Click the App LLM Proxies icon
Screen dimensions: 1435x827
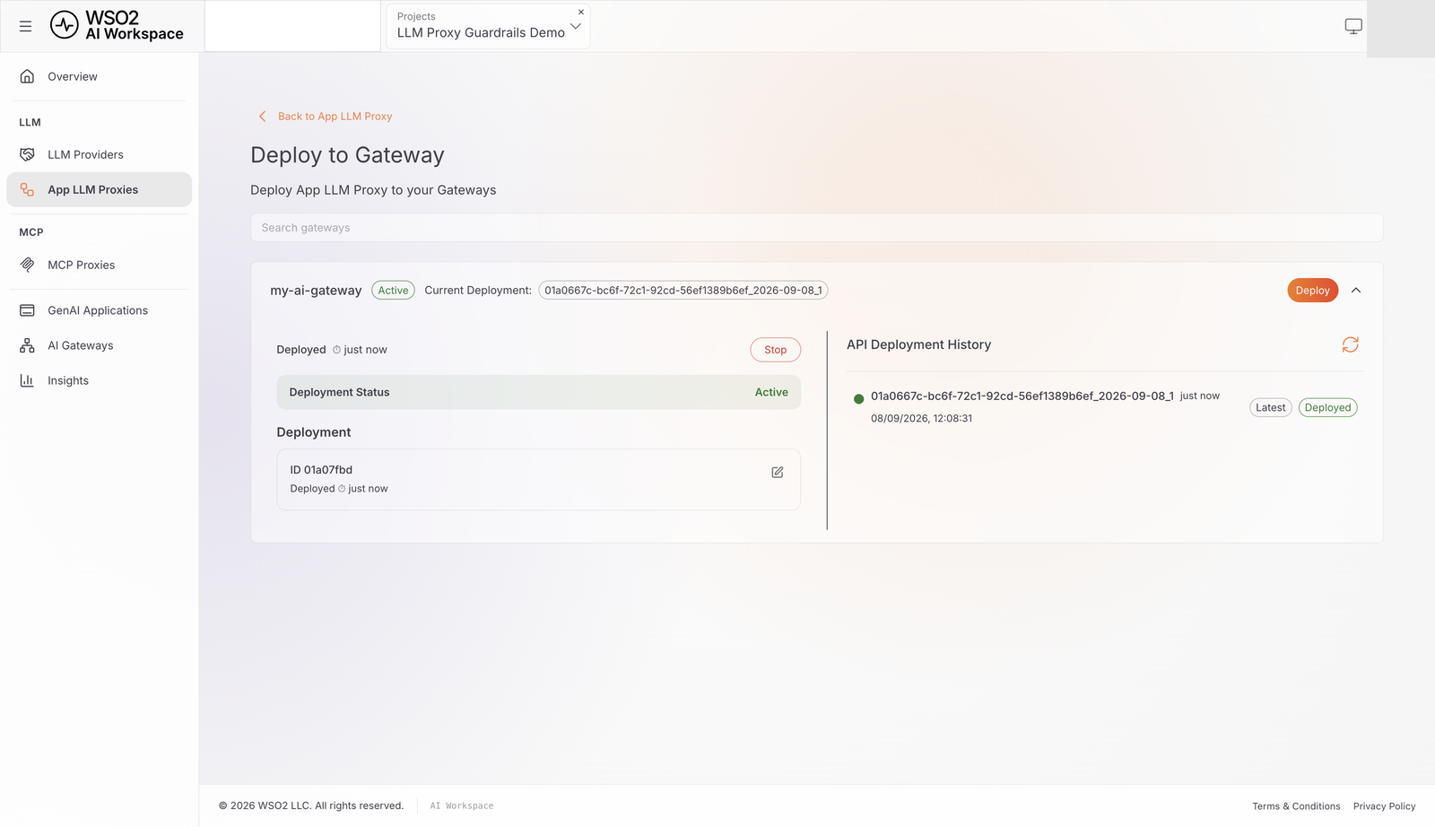[27, 189]
